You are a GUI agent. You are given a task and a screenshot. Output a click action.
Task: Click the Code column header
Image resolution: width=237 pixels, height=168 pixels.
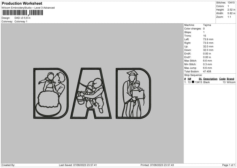(222, 79)
